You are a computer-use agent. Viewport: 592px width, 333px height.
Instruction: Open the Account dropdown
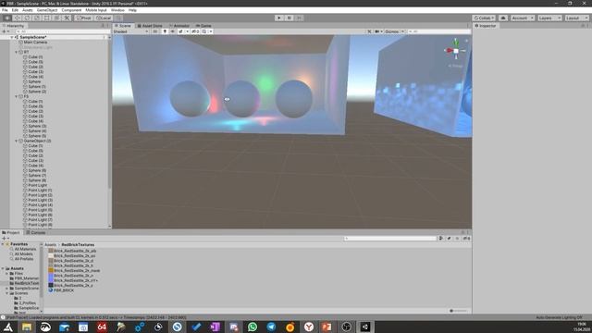522,18
